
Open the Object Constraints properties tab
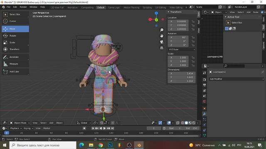point(204,130)
